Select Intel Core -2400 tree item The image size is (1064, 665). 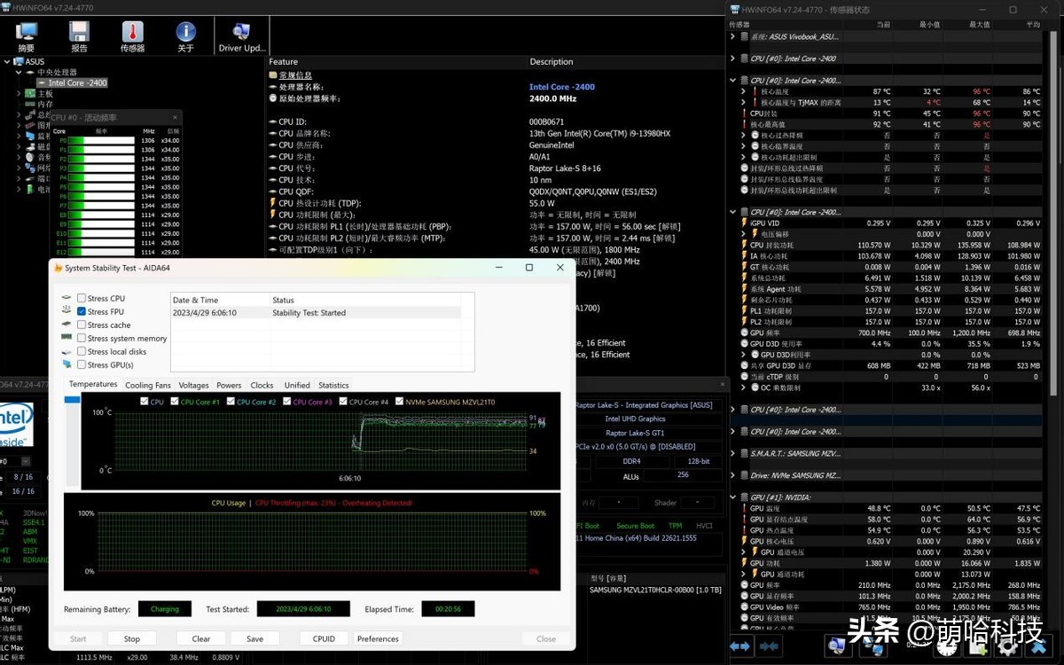(x=77, y=83)
